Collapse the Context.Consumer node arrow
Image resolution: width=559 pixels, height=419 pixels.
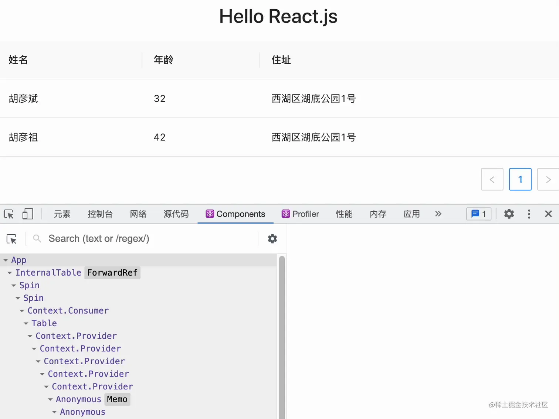tap(22, 311)
